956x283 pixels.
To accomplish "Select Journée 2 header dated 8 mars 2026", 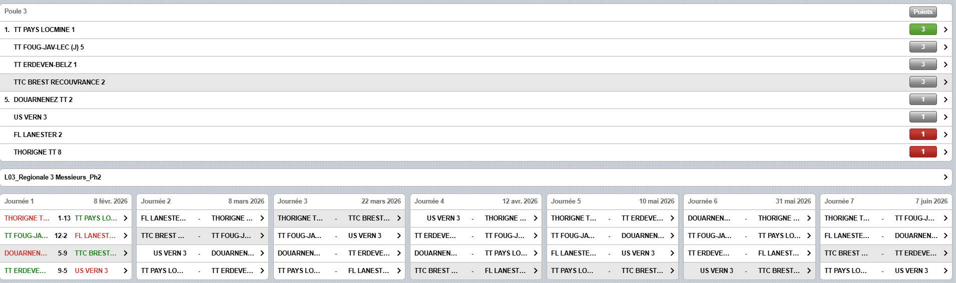I will (x=202, y=201).
